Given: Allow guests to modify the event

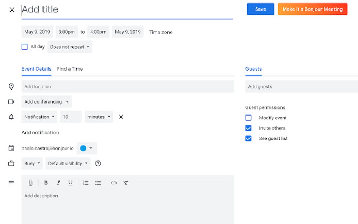Looking at the screenshot, I should point(248,118).
